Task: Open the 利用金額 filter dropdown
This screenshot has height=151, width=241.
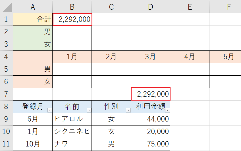Action: 167,110
